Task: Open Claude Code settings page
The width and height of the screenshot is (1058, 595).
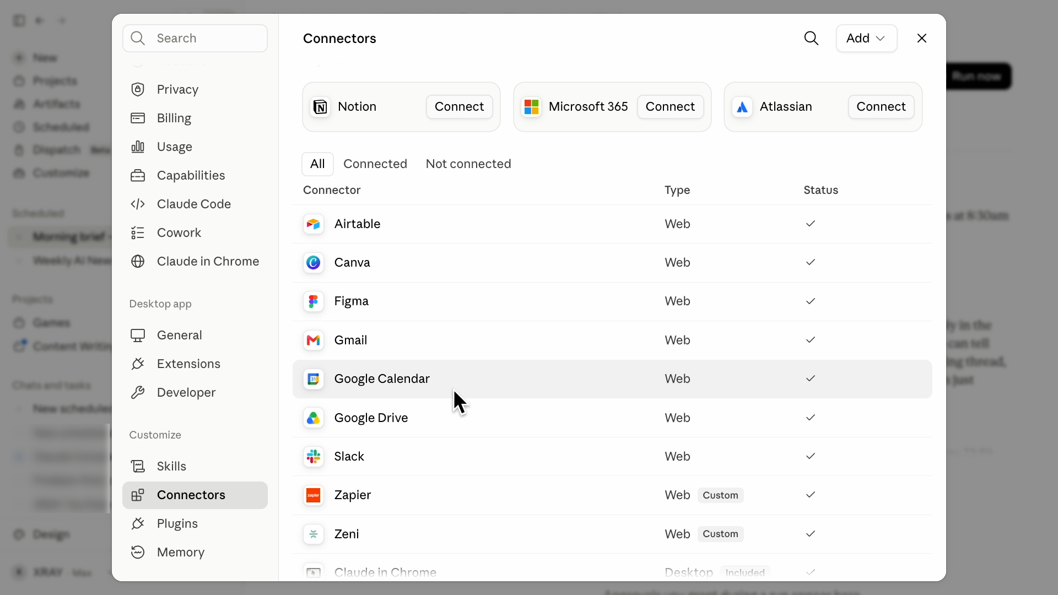Action: pyautogui.click(x=195, y=204)
